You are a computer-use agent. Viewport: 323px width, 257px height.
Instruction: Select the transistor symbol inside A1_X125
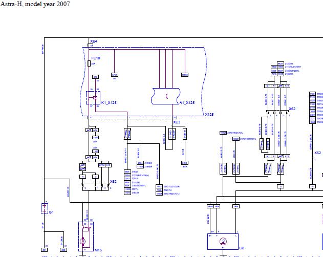[166, 96]
